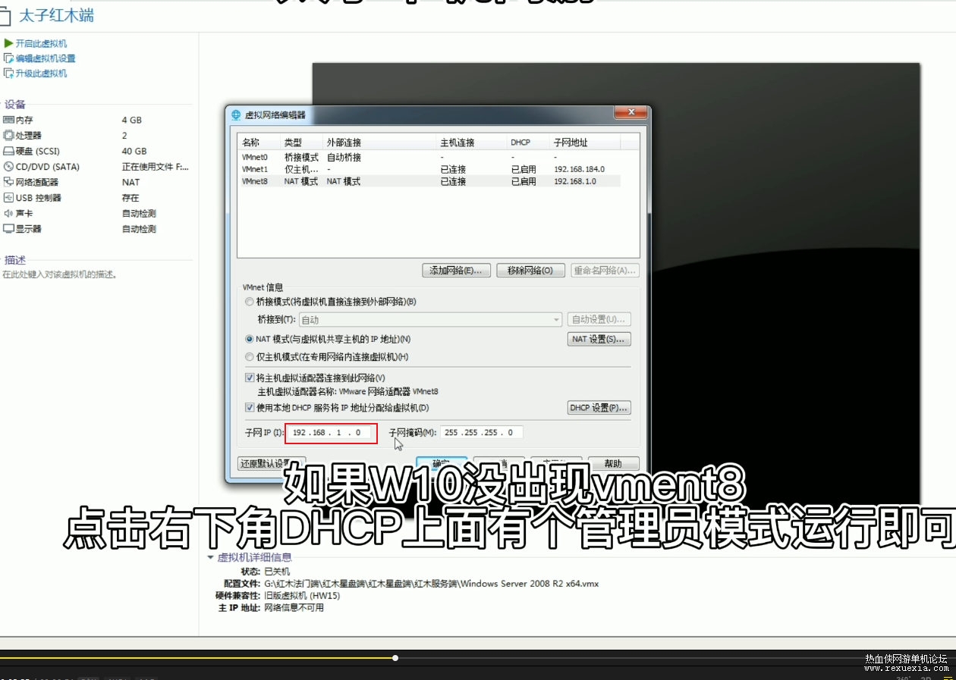The height and width of the screenshot is (680, 956).
Task: Click the 帮助 button
Action: tap(613, 463)
